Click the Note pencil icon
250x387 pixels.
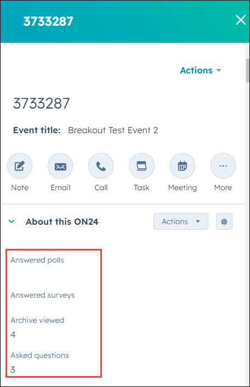(20, 166)
